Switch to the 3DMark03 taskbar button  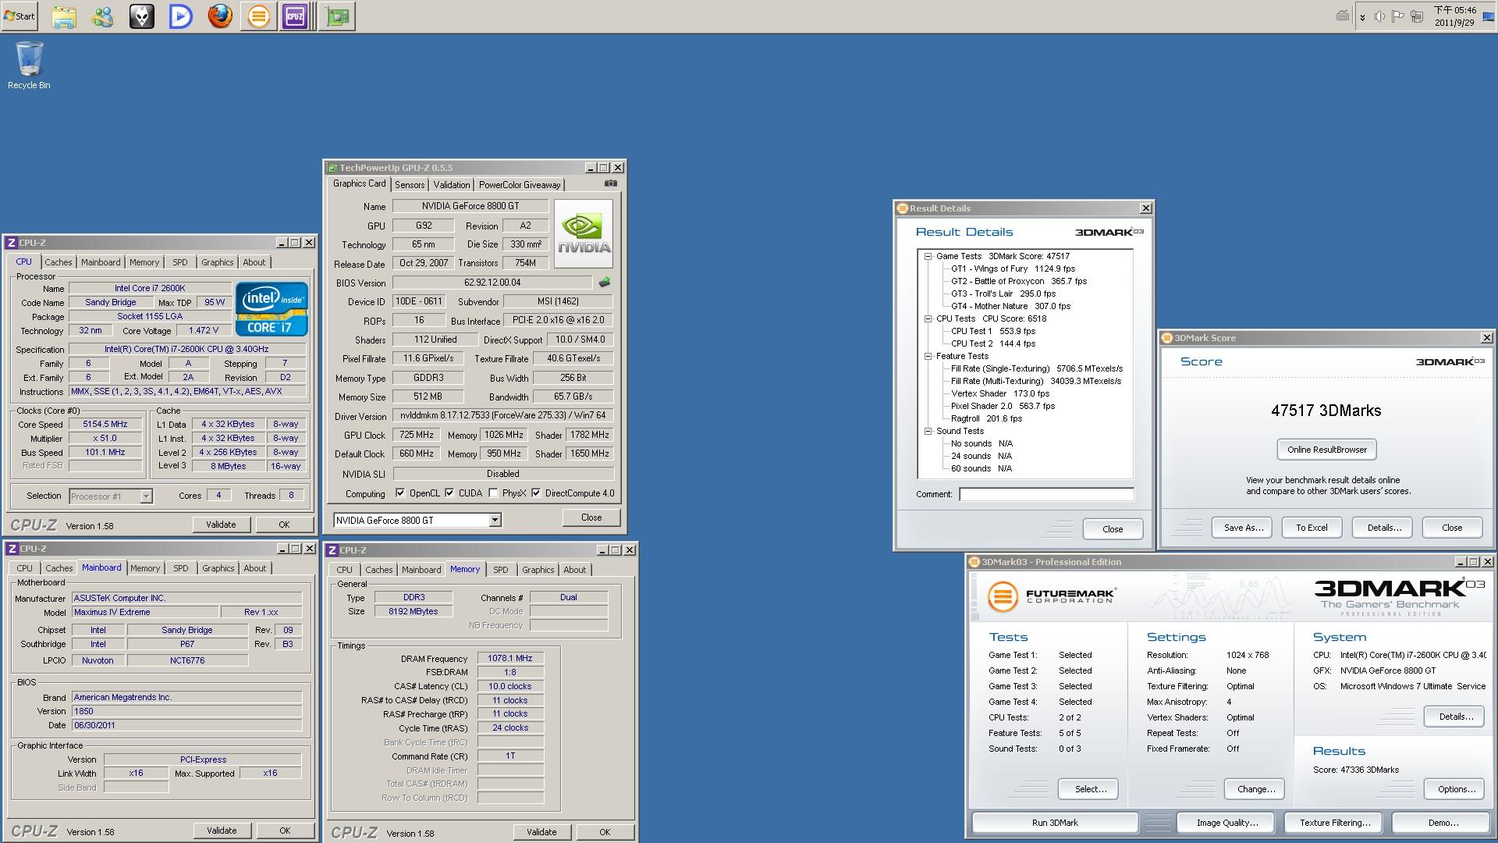(x=259, y=16)
